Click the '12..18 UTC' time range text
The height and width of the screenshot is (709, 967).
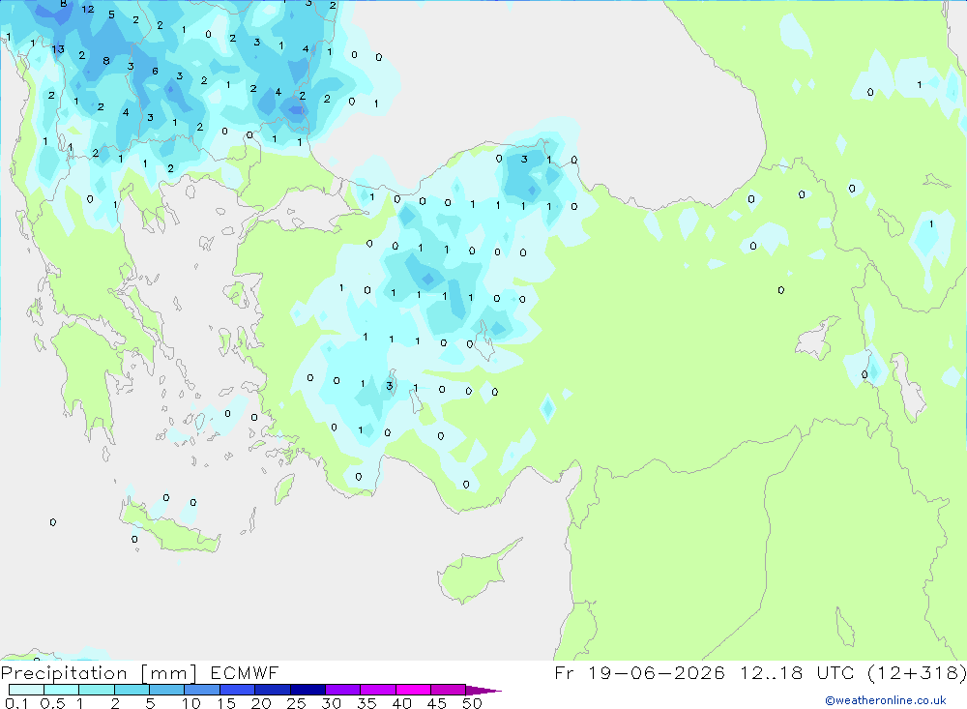[799, 672]
